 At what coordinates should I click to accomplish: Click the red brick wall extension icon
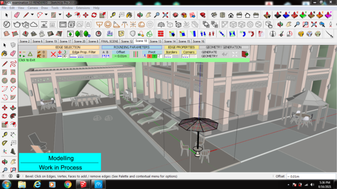161,34
